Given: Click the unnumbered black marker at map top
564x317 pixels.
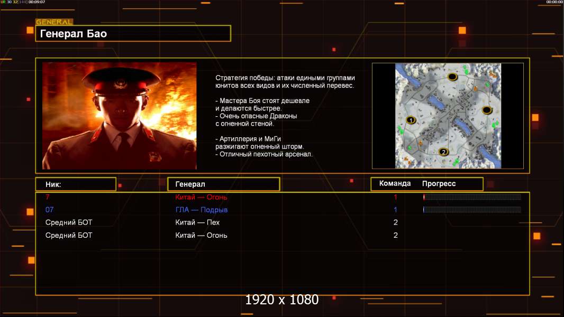Looking at the screenshot, I should click(452, 77).
